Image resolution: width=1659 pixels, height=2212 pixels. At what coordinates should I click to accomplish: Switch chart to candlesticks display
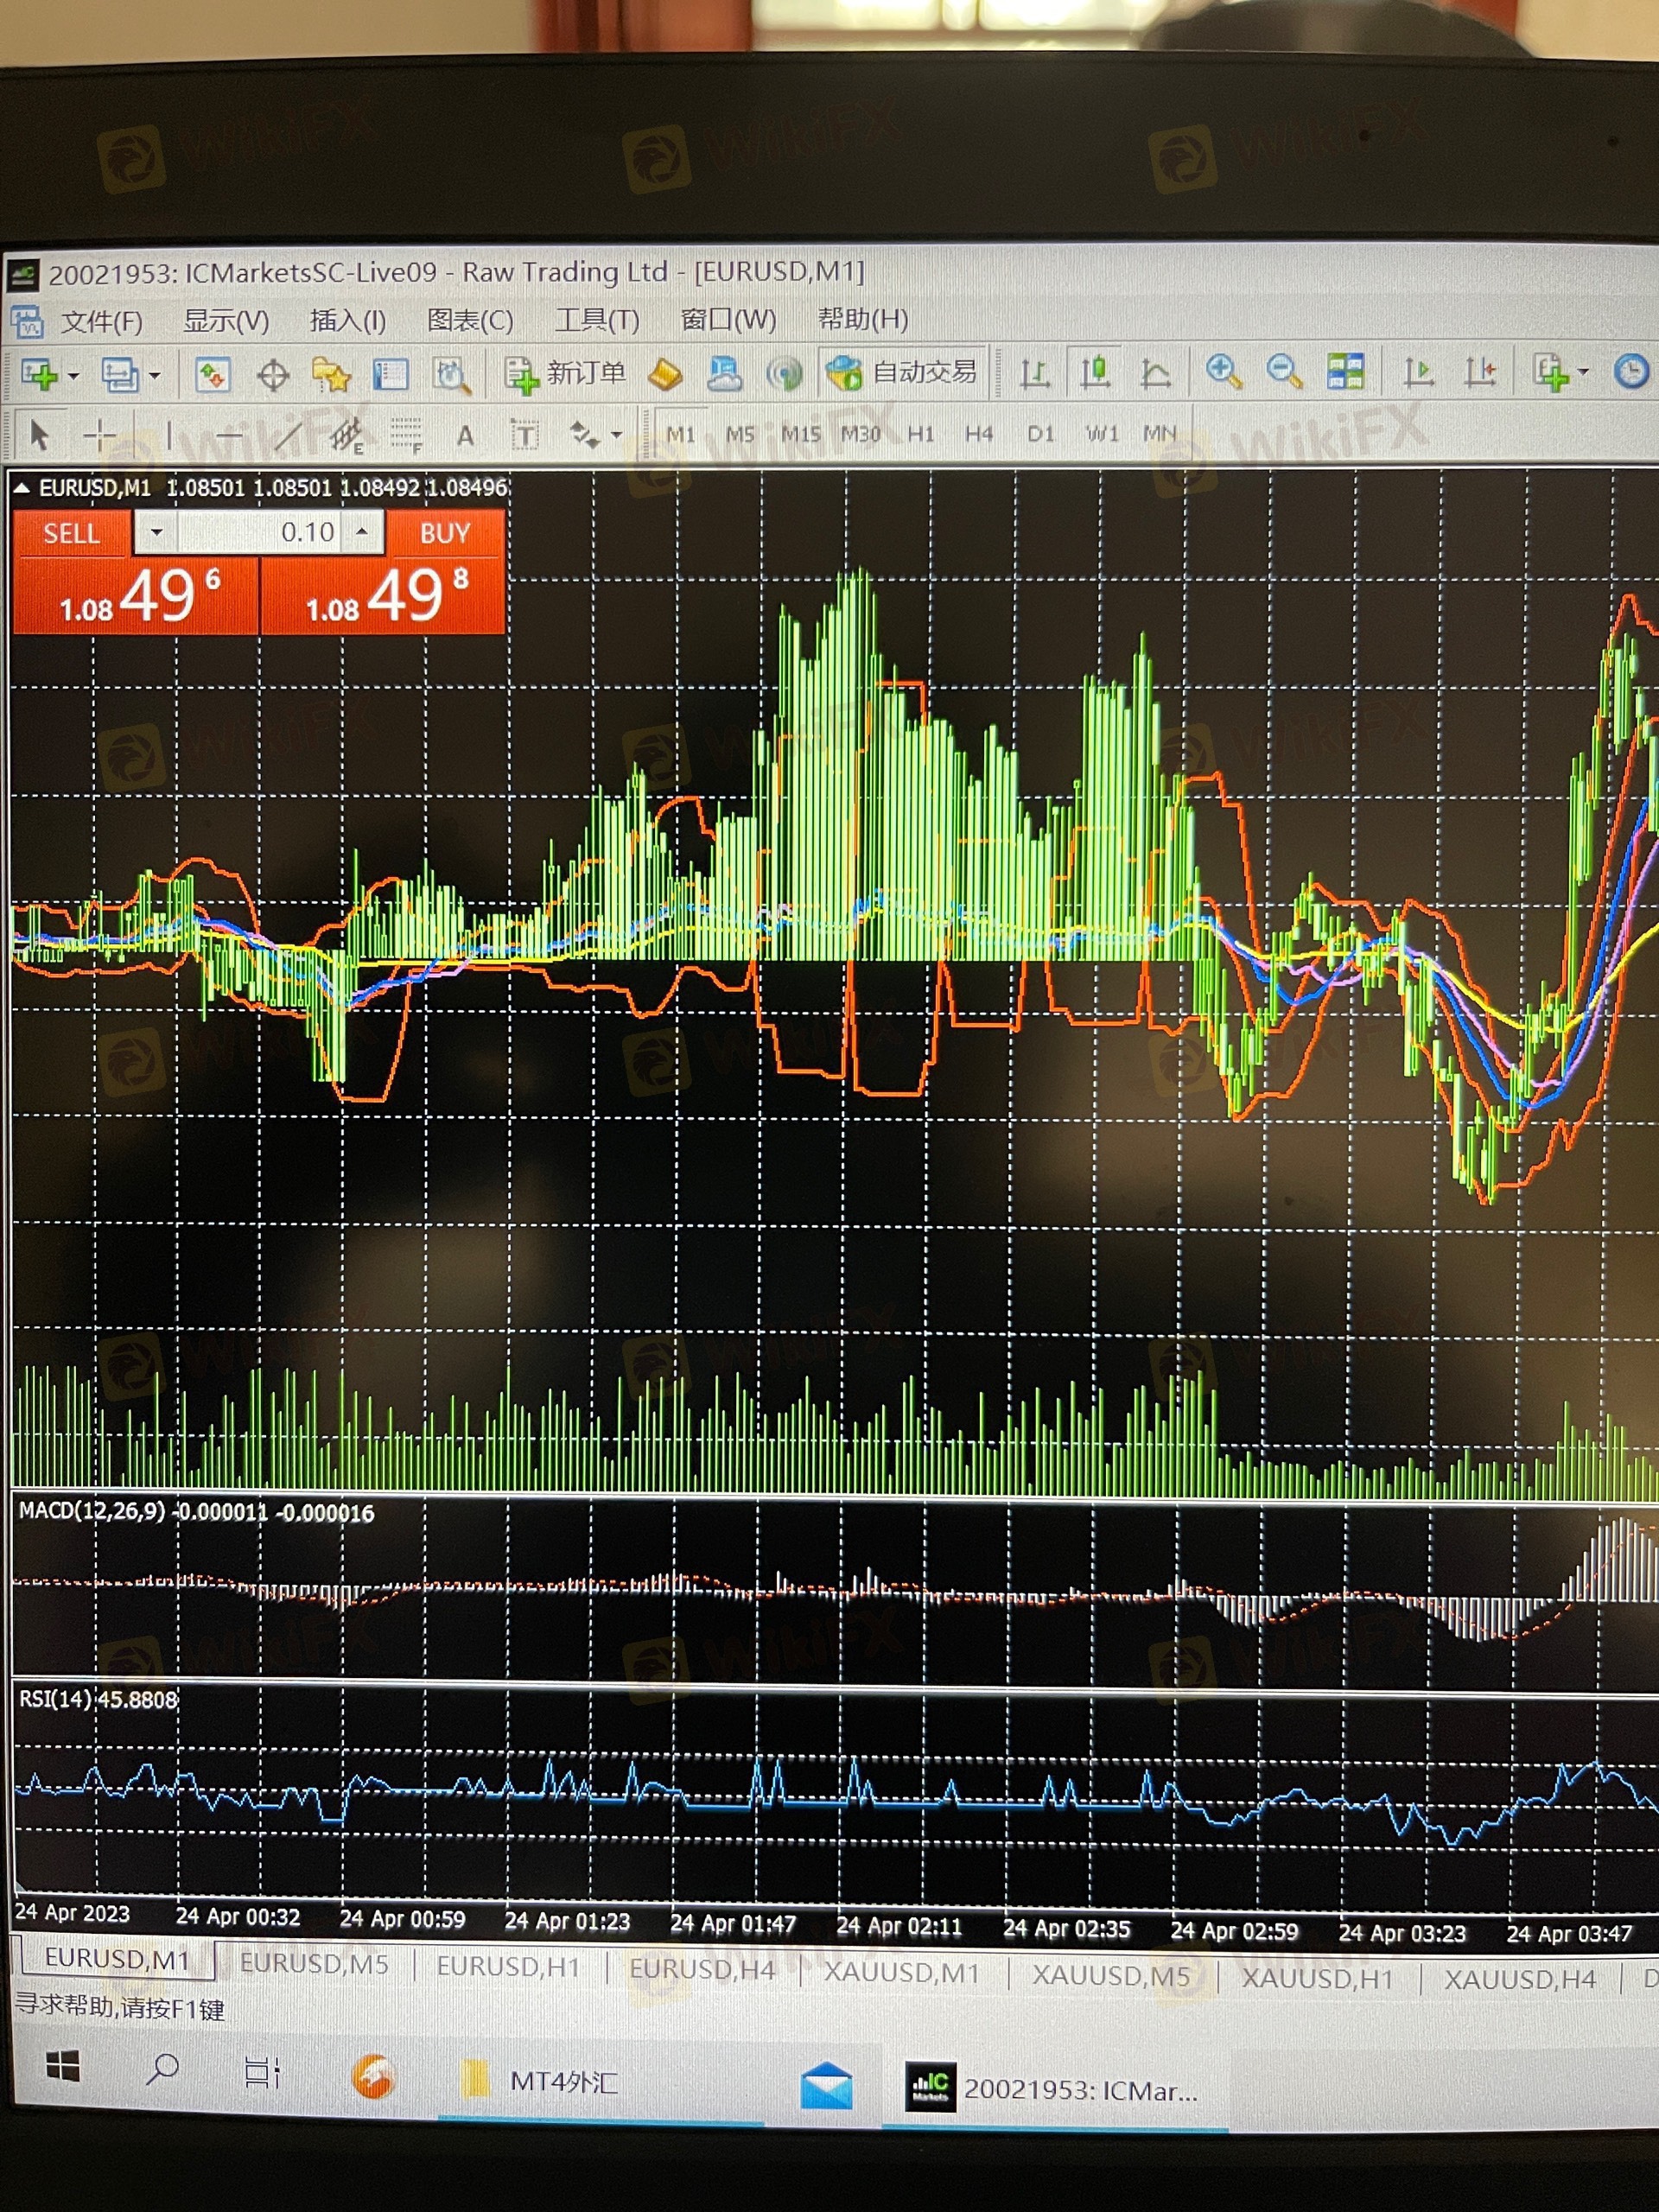(x=1095, y=373)
